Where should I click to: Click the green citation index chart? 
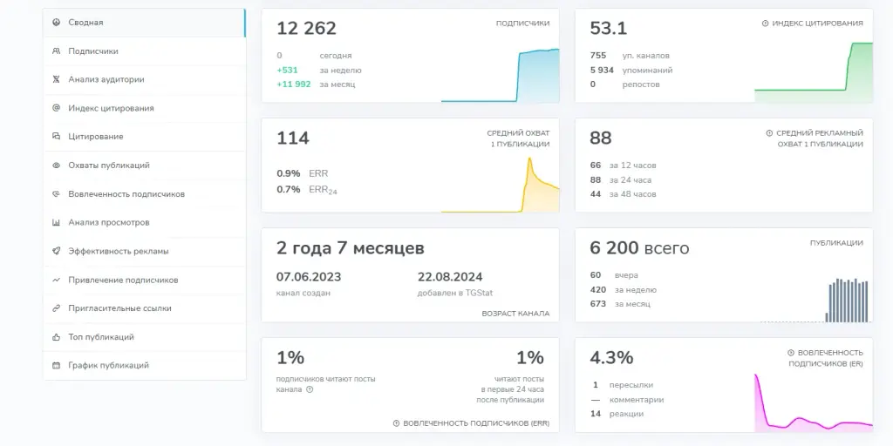click(814, 72)
